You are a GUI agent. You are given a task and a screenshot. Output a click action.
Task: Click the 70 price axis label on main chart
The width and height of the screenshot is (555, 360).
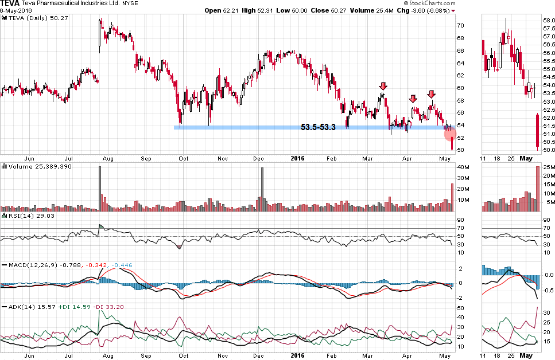[460, 25]
